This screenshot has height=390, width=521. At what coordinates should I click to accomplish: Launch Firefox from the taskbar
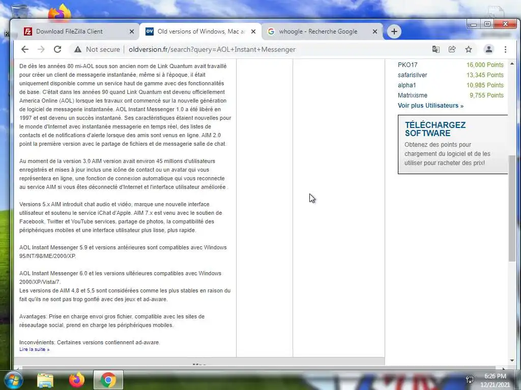77,380
